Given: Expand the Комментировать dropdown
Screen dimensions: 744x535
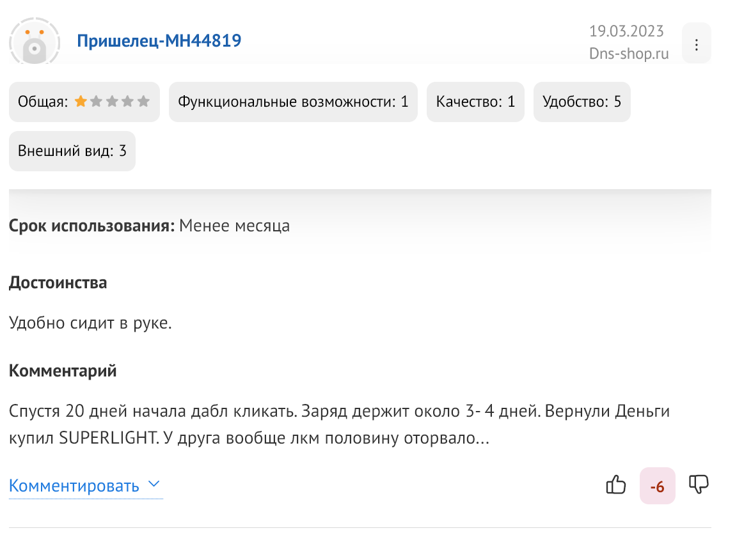Looking at the screenshot, I should [x=86, y=486].
